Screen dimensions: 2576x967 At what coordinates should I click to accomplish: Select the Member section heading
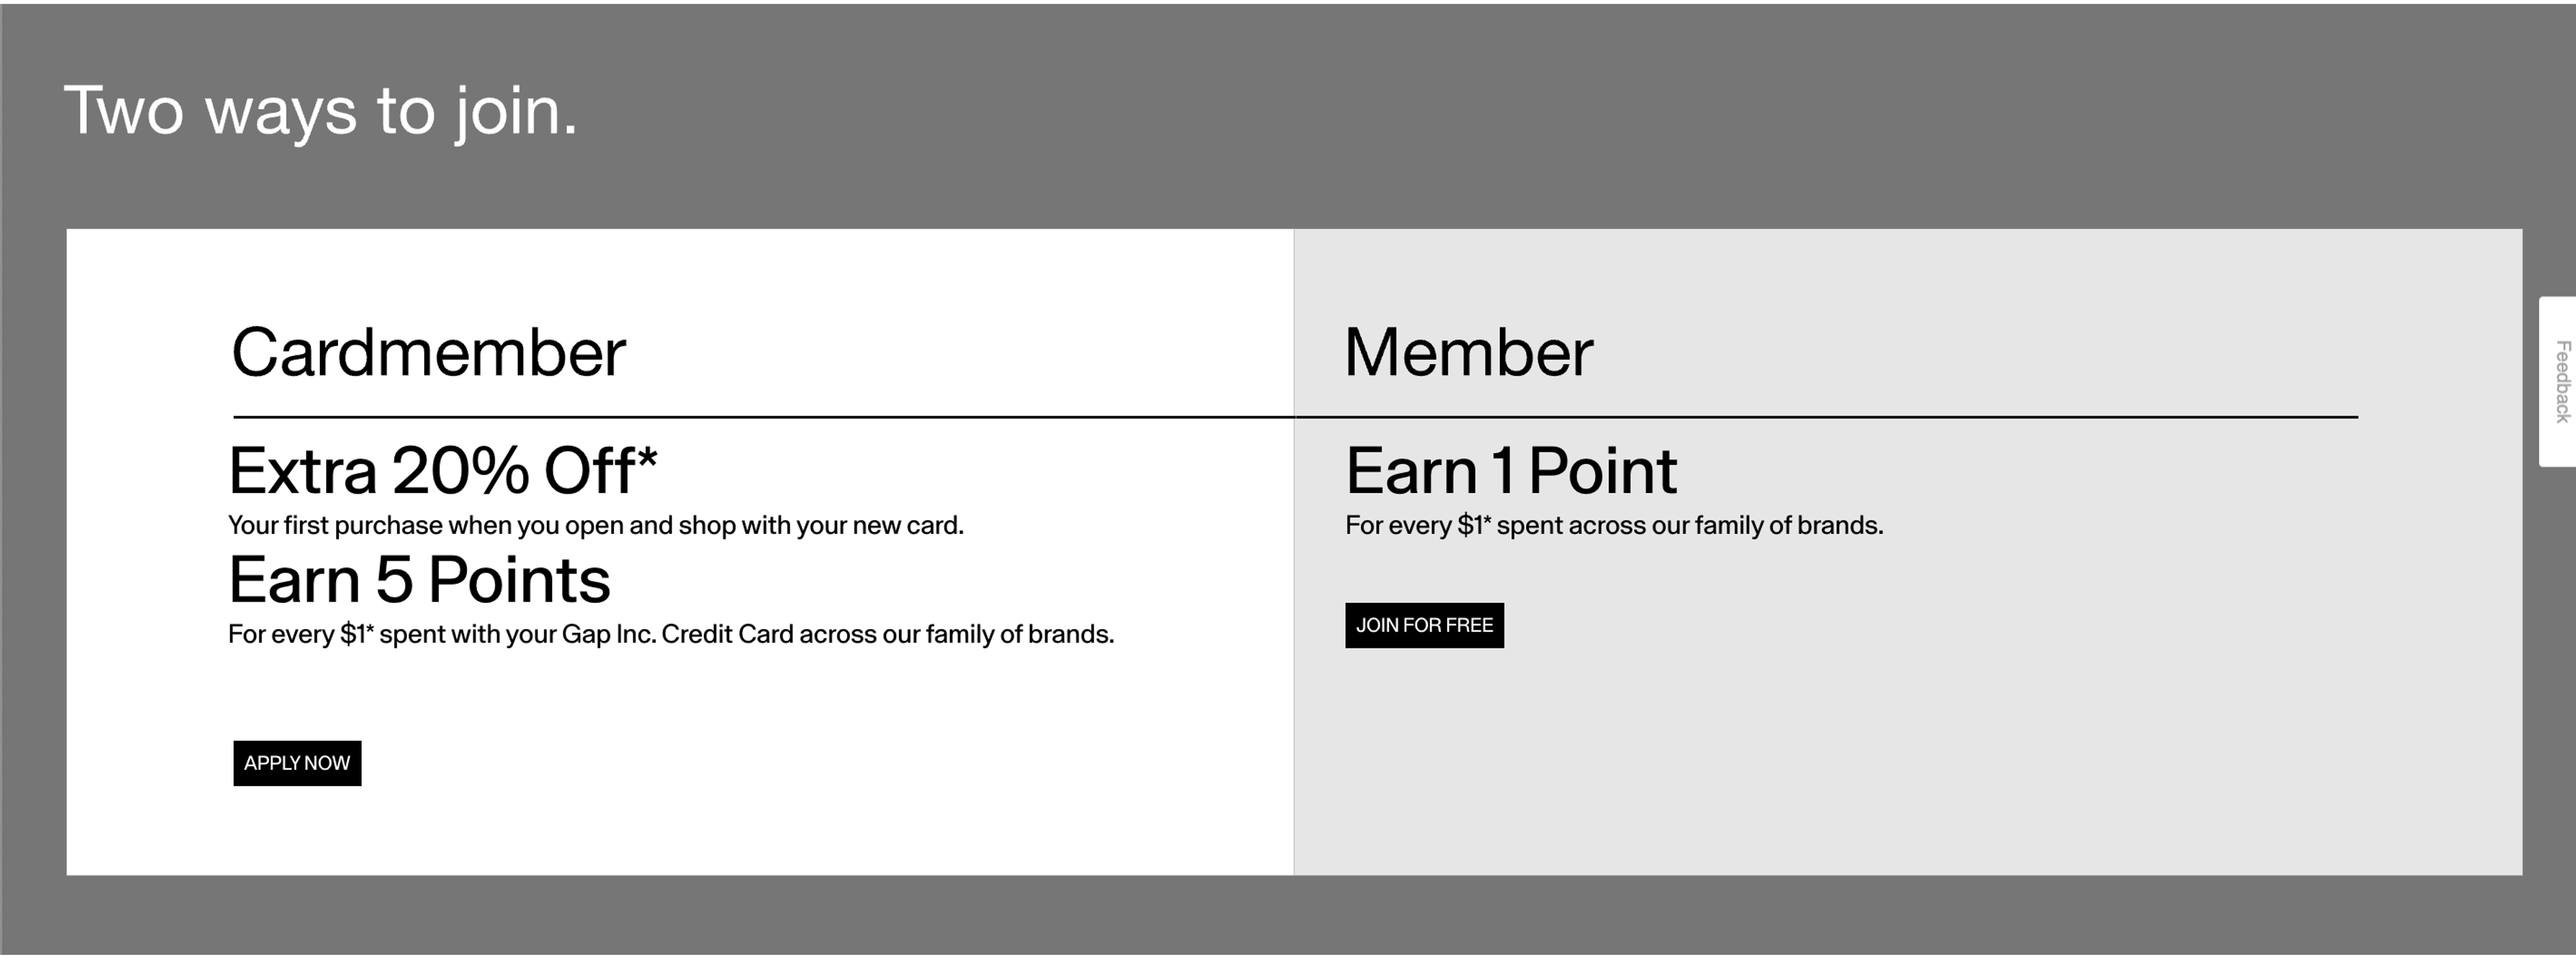1470,352
